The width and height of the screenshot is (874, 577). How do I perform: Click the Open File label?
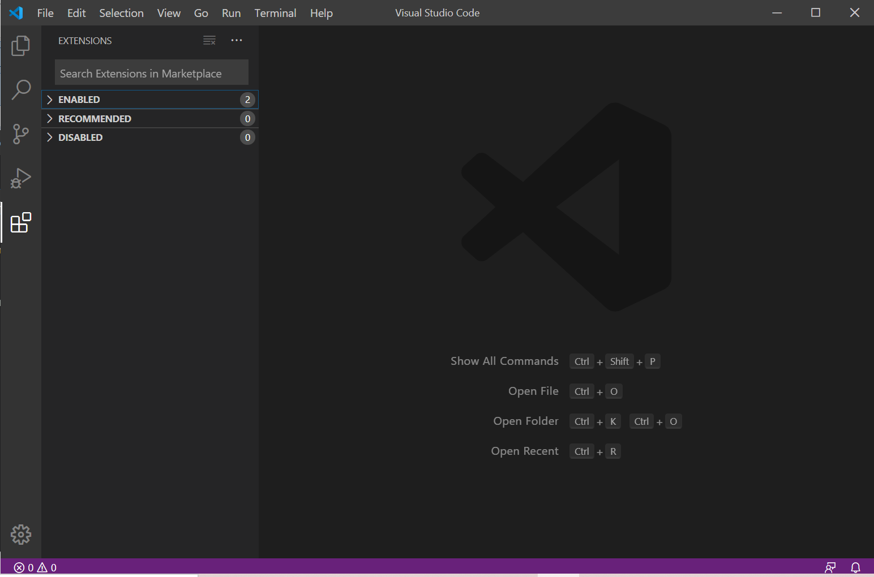(x=533, y=391)
